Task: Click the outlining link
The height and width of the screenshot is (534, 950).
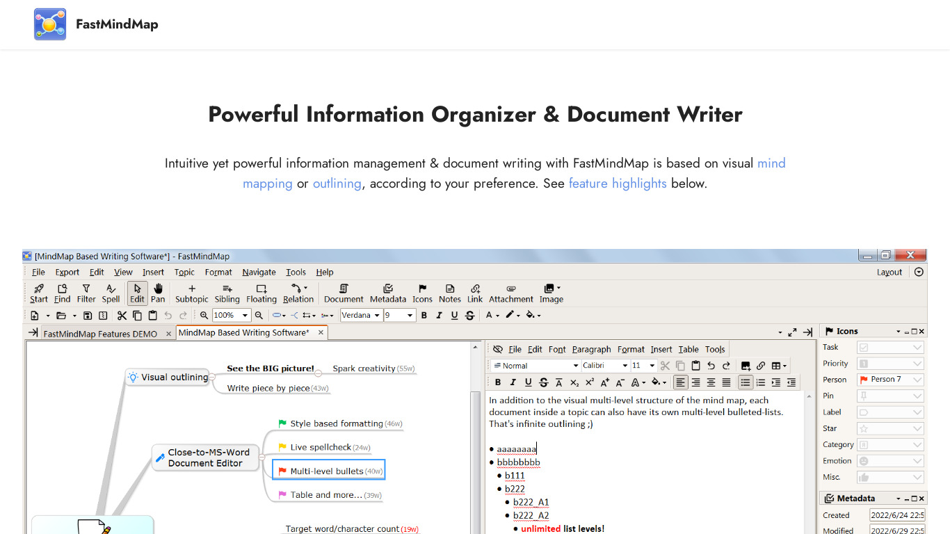Action: coord(337,184)
